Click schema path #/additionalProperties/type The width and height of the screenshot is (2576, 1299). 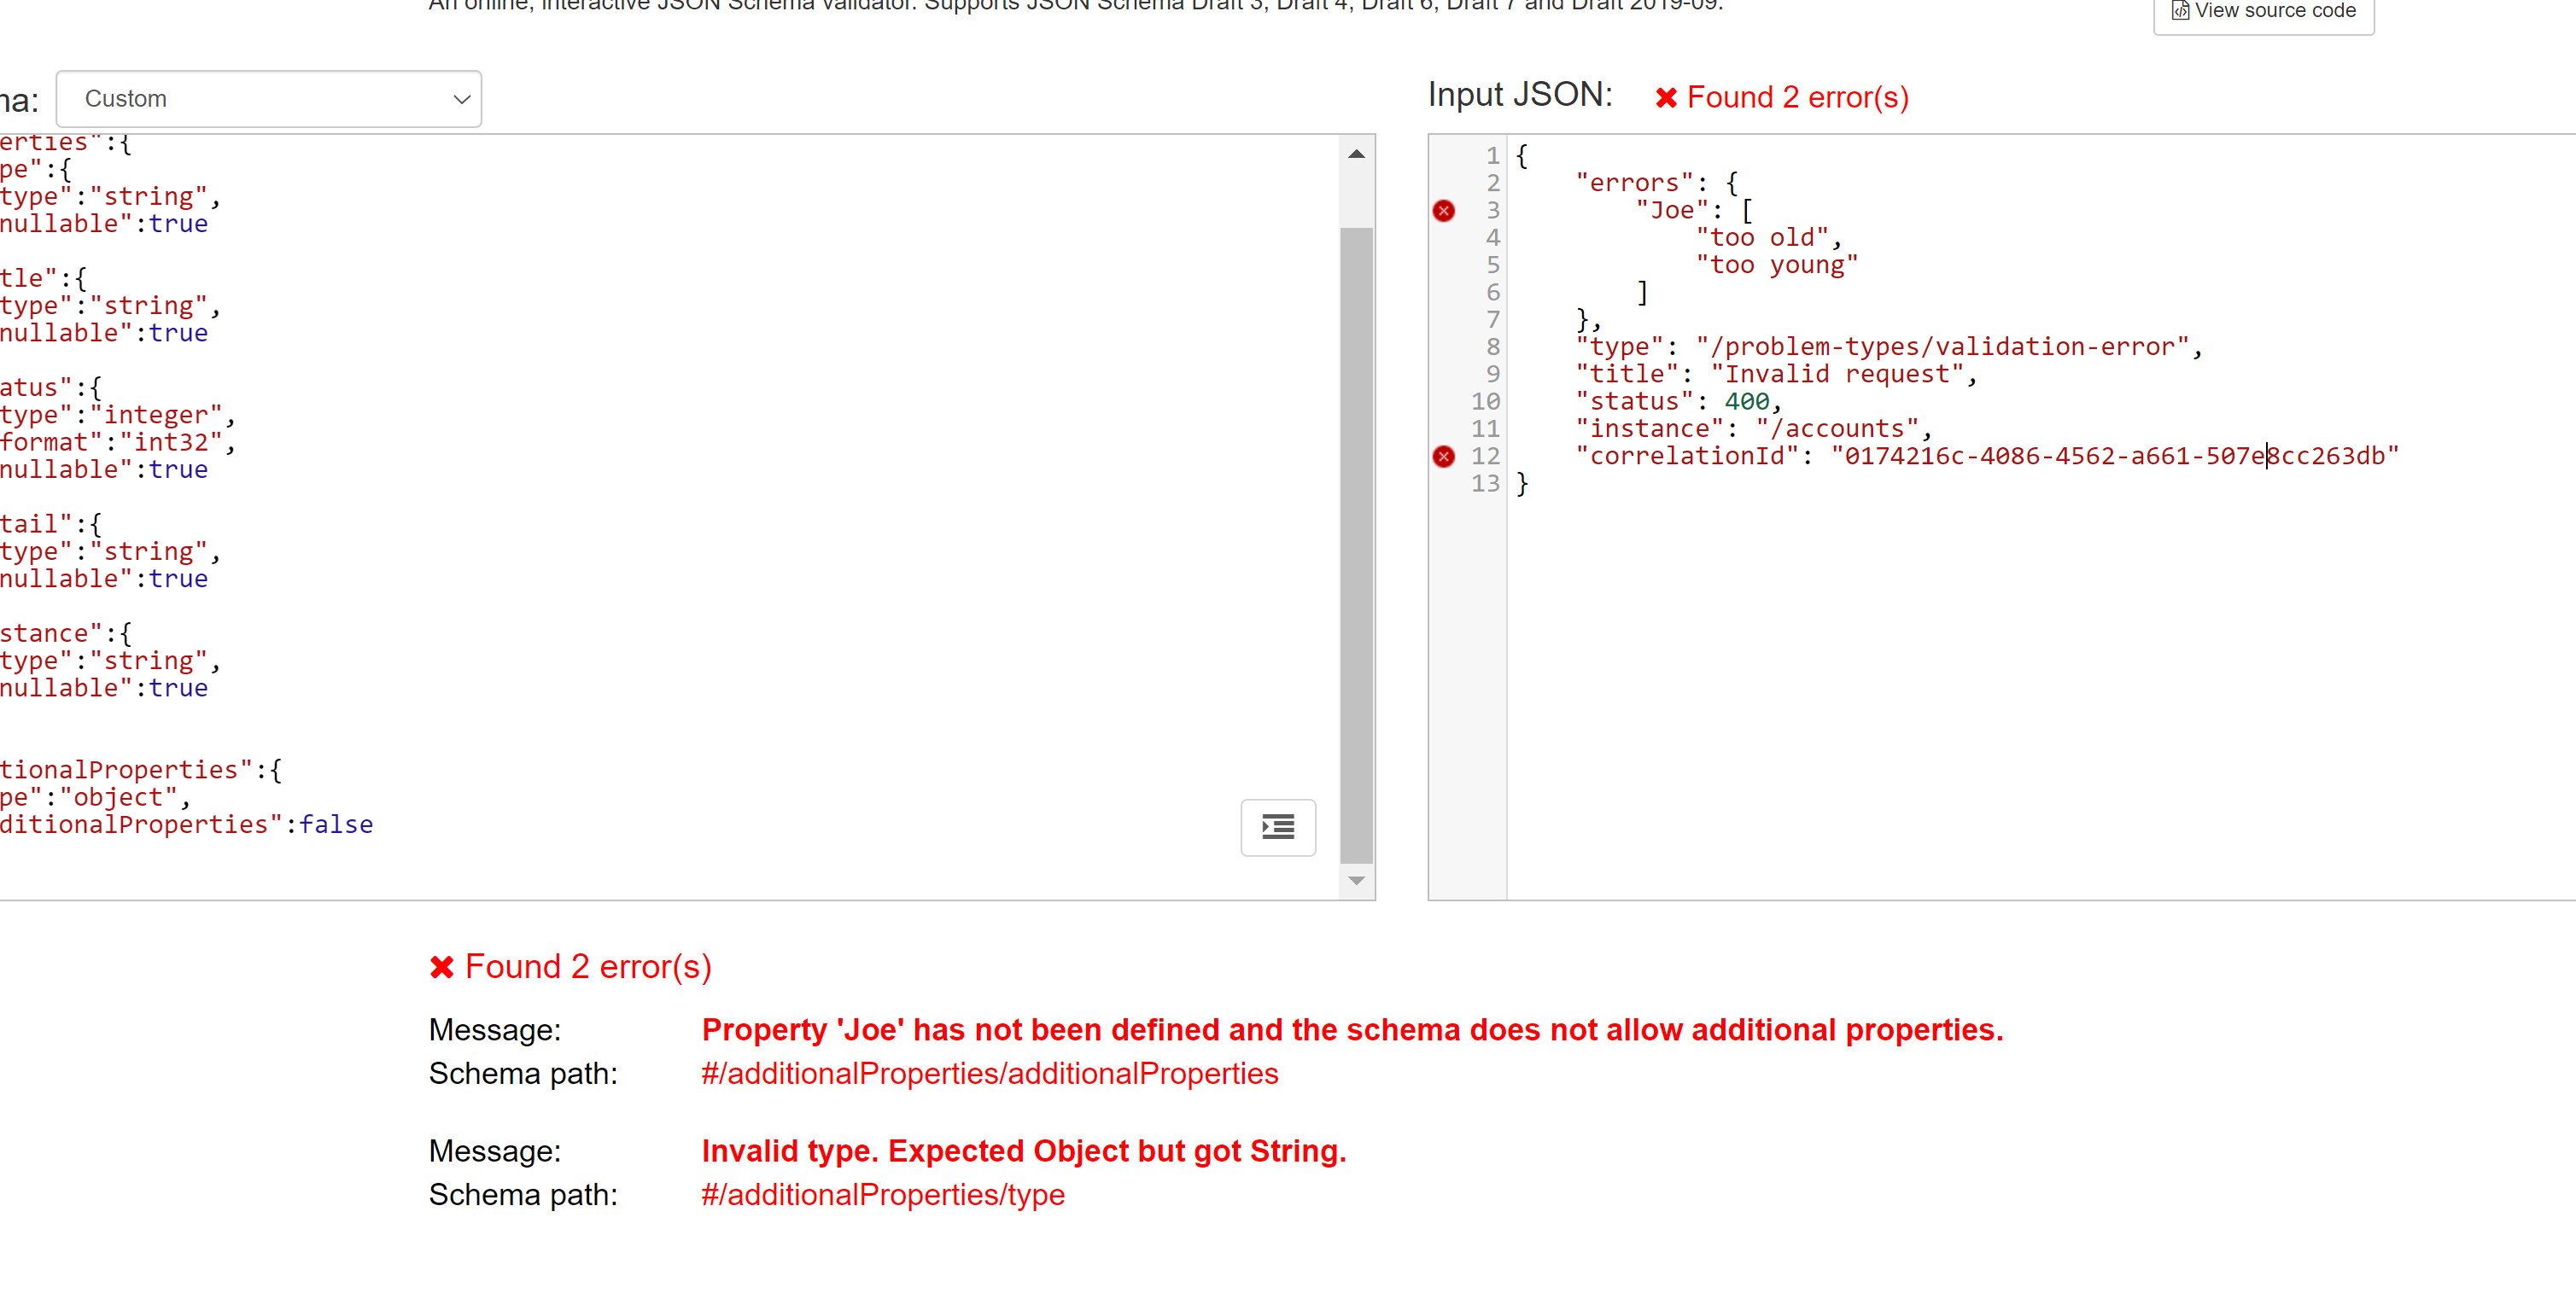882,1195
